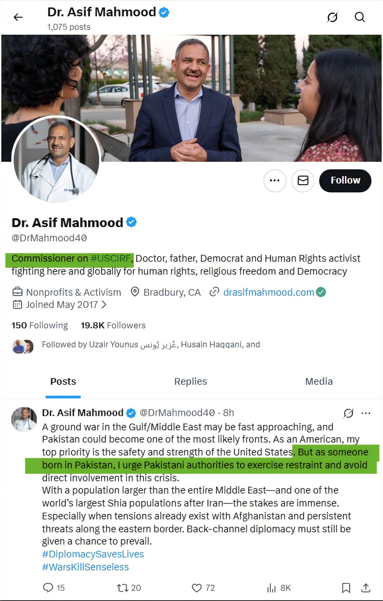View the 19.8K Followers list

pyautogui.click(x=113, y=325)
